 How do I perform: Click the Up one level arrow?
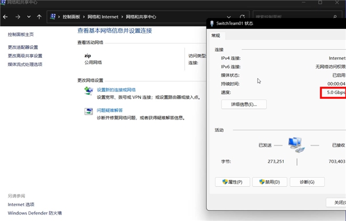click(x=38, y=16)
